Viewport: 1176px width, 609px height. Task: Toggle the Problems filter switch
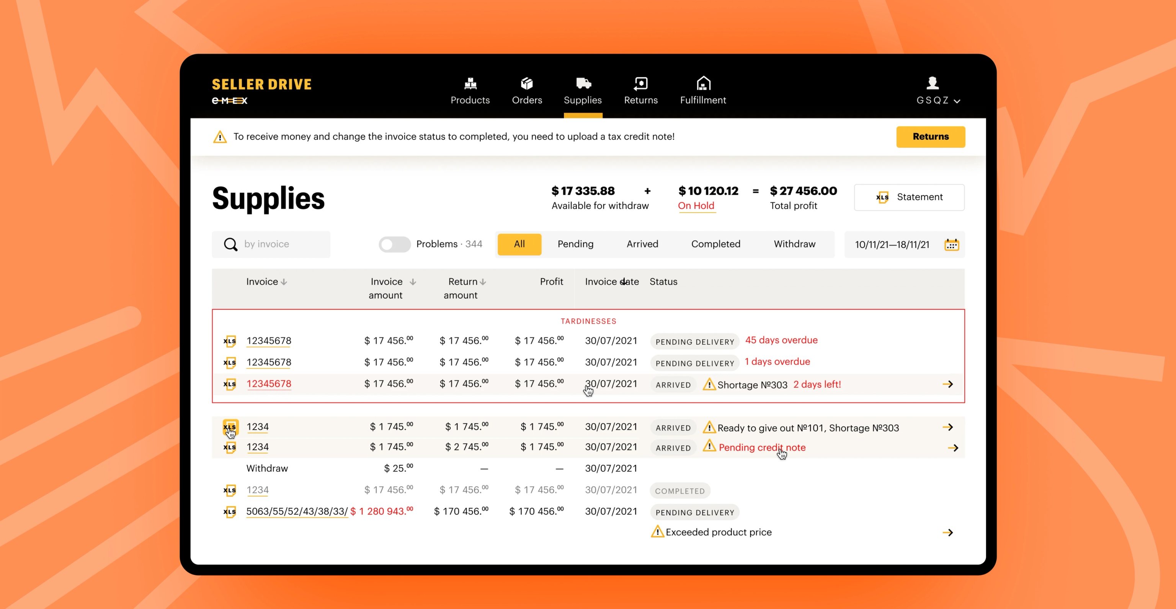coord(394,244)
